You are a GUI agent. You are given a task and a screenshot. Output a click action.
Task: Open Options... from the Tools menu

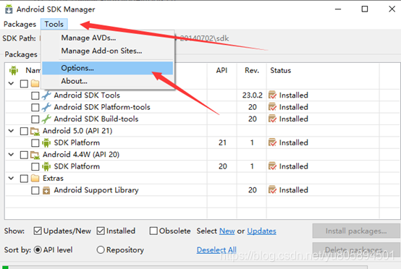tap(108, 68)
